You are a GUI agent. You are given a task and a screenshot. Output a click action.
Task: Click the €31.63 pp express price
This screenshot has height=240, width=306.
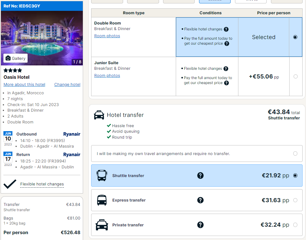point(275,200)
